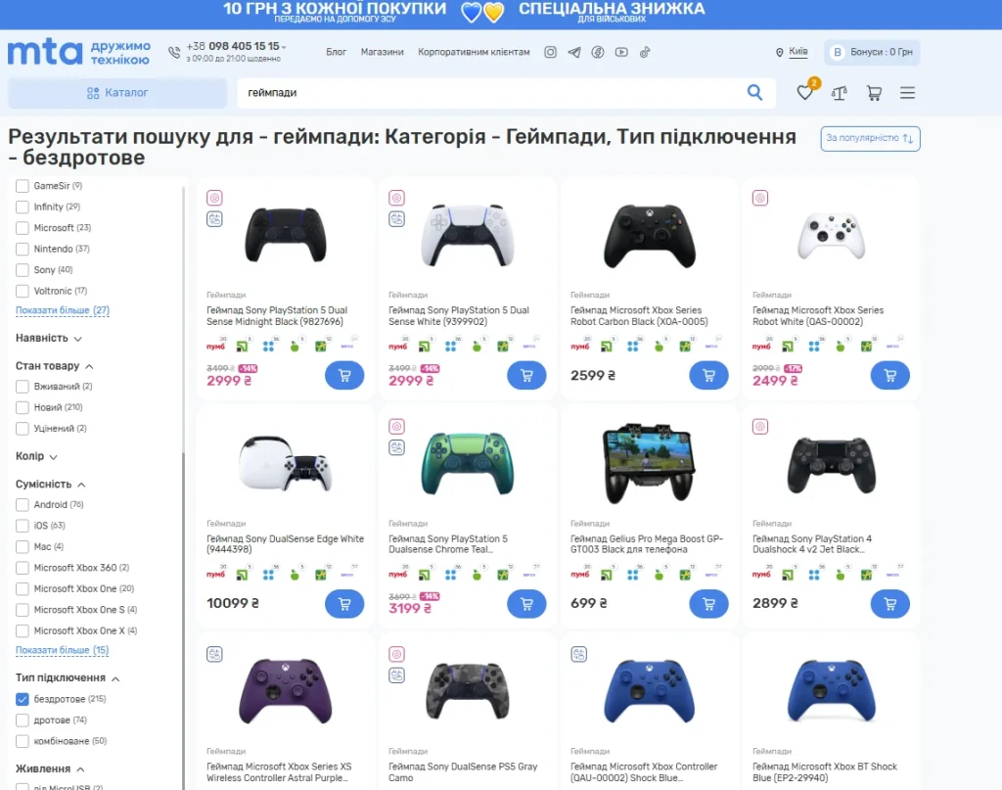1002x790 pixels.
Task: Collapse the Тип підключення filter section
Action: [68, 678]
